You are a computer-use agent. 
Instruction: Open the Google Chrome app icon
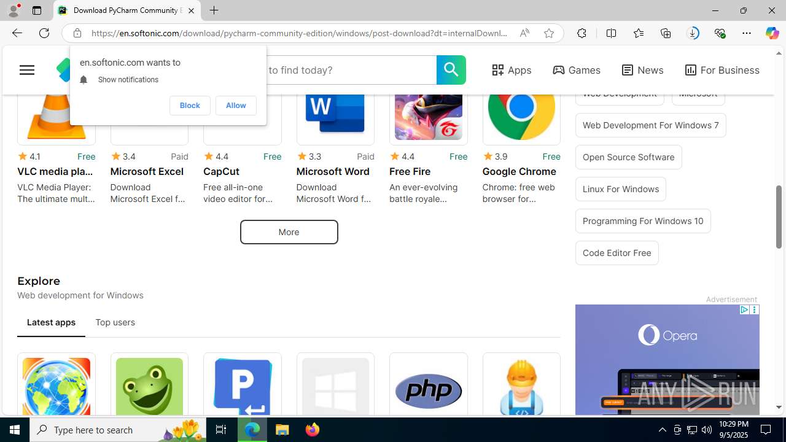coord(521,118)
